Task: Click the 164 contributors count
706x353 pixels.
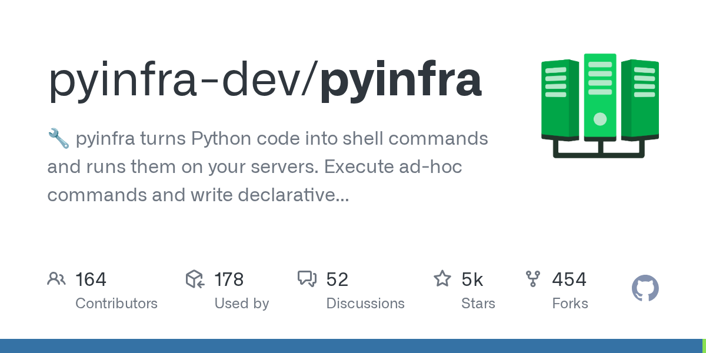Action: [91, 279]
